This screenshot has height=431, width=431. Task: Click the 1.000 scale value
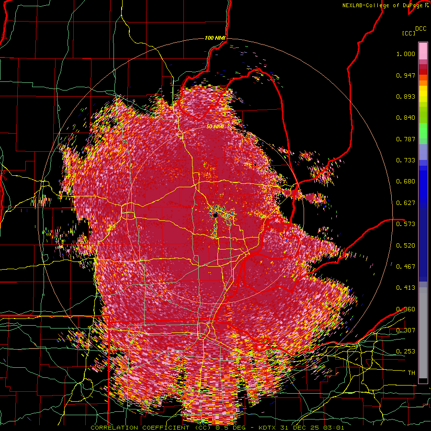[406, 54]
